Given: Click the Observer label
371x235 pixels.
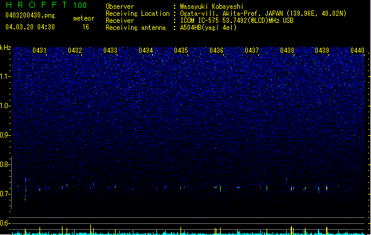Looking at the screenshot, I should pos(120,6).
